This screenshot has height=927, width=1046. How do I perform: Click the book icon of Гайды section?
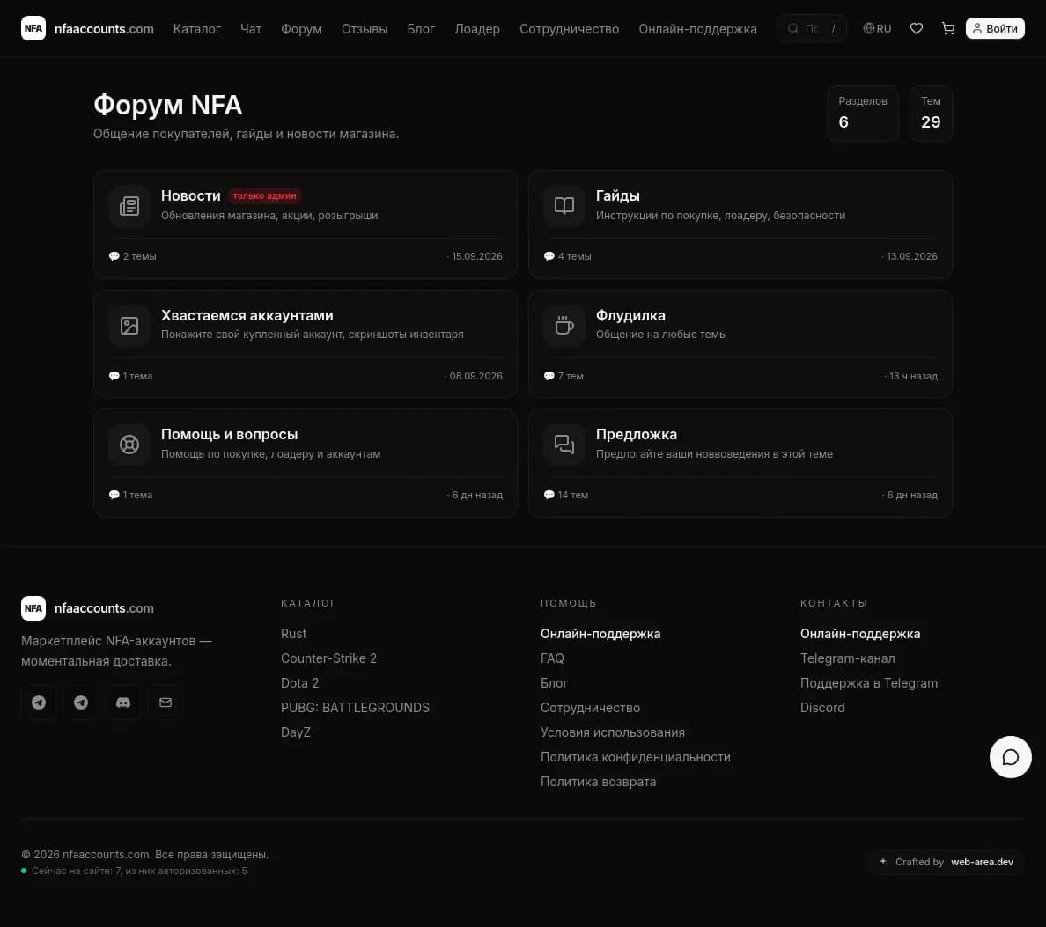point(564,206)
